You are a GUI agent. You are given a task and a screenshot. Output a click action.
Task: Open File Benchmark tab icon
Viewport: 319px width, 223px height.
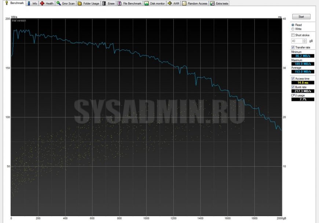120,3
